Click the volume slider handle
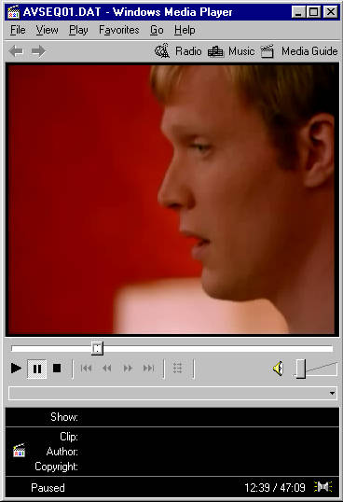 tap(300, 369)
